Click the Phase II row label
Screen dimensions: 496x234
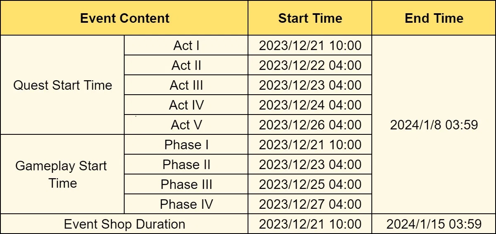186,165
